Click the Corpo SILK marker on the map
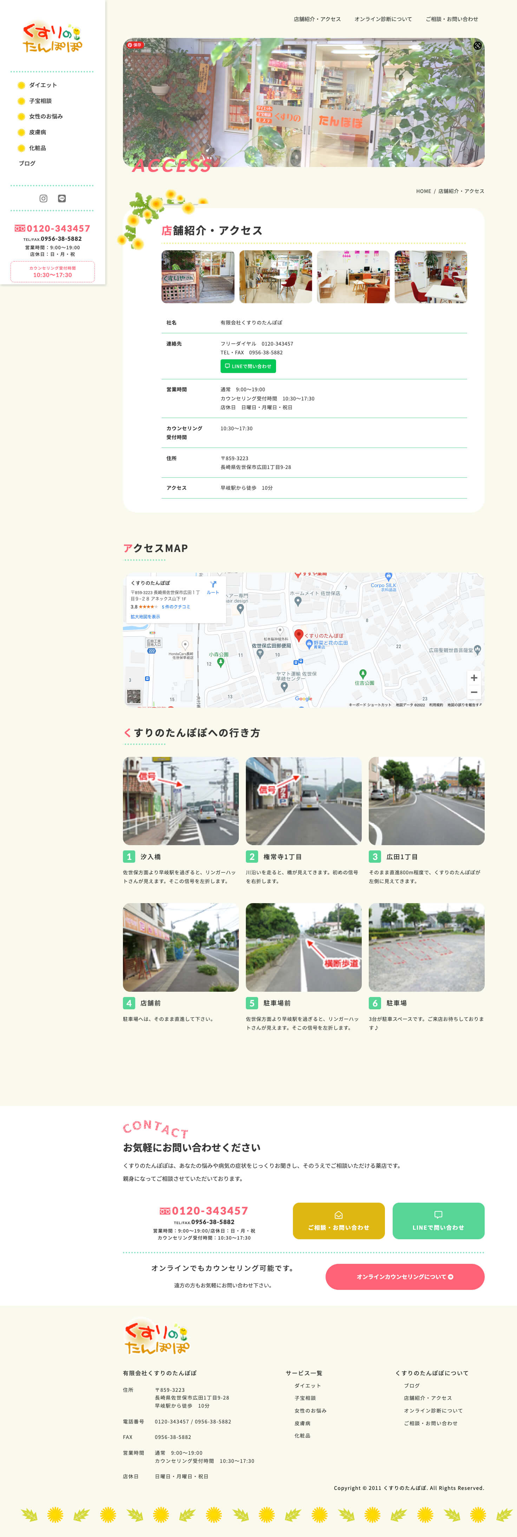This screenshot has height=1537, width=517. coord(388,577)
